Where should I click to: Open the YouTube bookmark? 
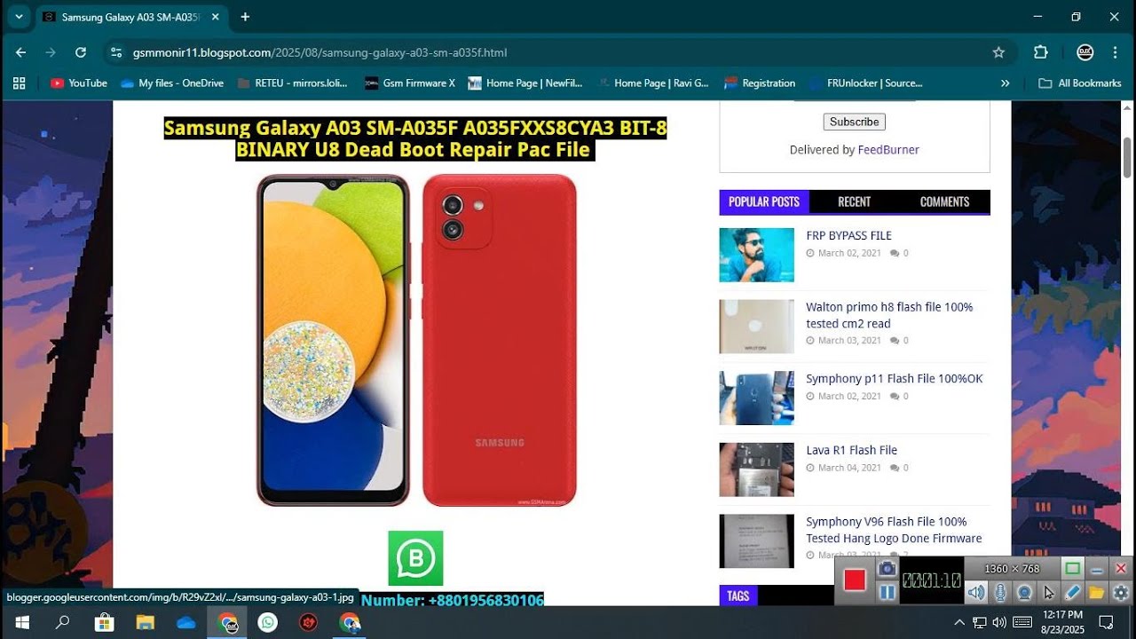79,83
